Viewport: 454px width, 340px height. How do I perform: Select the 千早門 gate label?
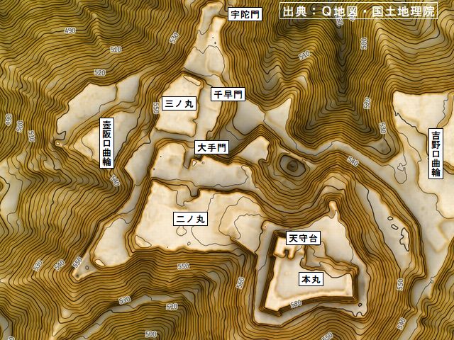(228, 93)
